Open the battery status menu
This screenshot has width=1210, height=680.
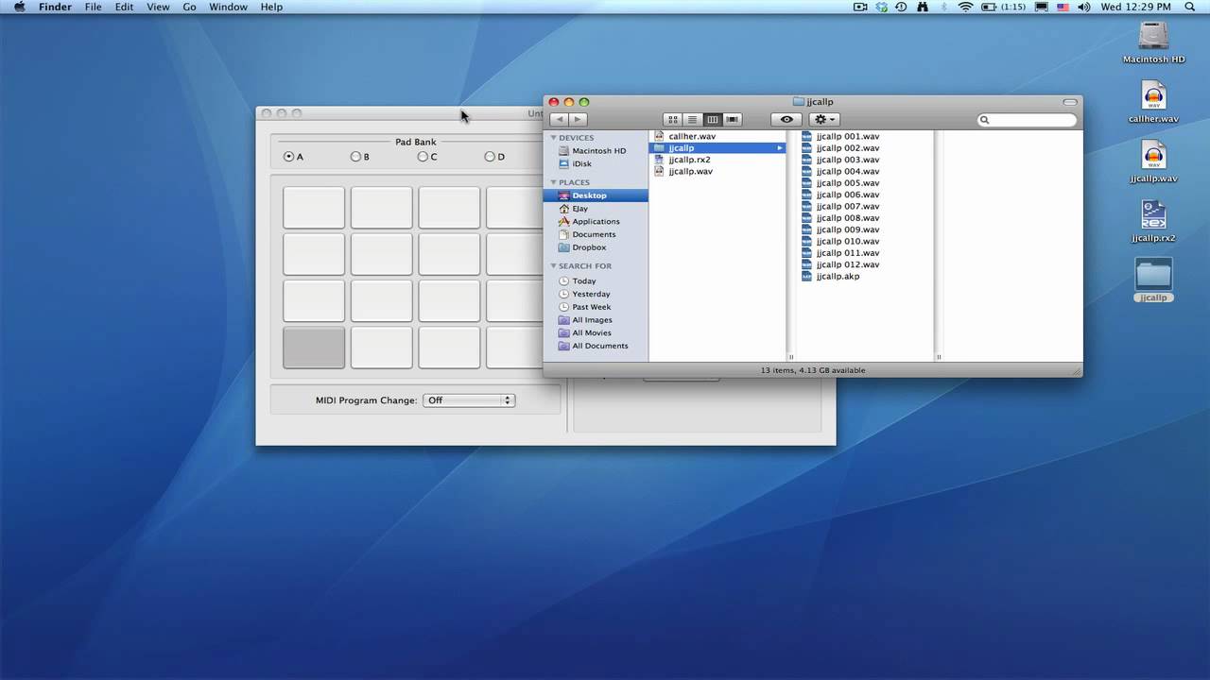tap(1005, 7)
